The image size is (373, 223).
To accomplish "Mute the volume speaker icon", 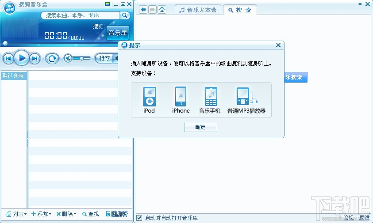I will 68,58.
